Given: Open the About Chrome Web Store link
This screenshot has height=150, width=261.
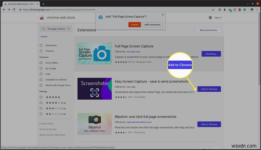Looking at the screenshot, I should tap(52, 135).
